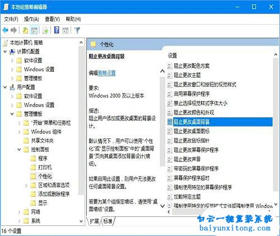The width and height of the screenshot is (280, 236).
Task: Click the Filter funnel toolbar icon
Action: [x=77, y=30]
